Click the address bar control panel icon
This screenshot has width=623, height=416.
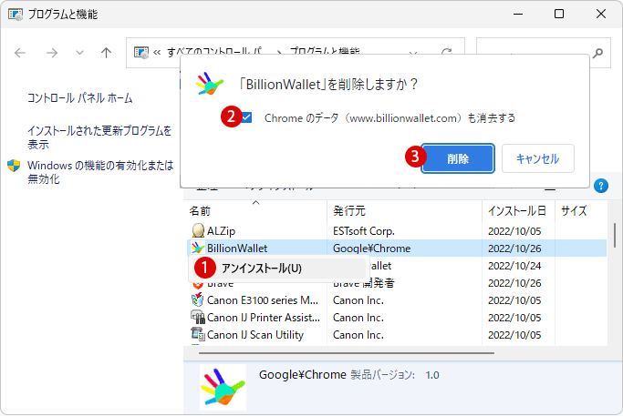click(x=141, y=53)
